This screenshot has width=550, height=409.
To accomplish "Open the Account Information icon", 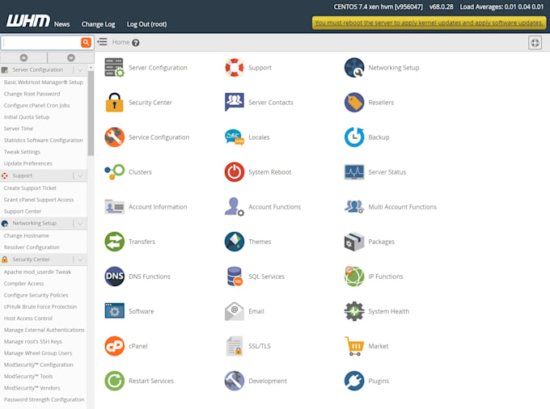I will [x=114, y=207].
